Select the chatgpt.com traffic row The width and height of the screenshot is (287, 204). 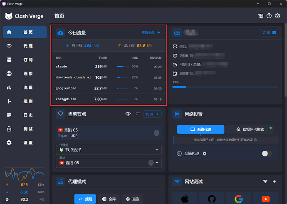click(x=109, y=99)
